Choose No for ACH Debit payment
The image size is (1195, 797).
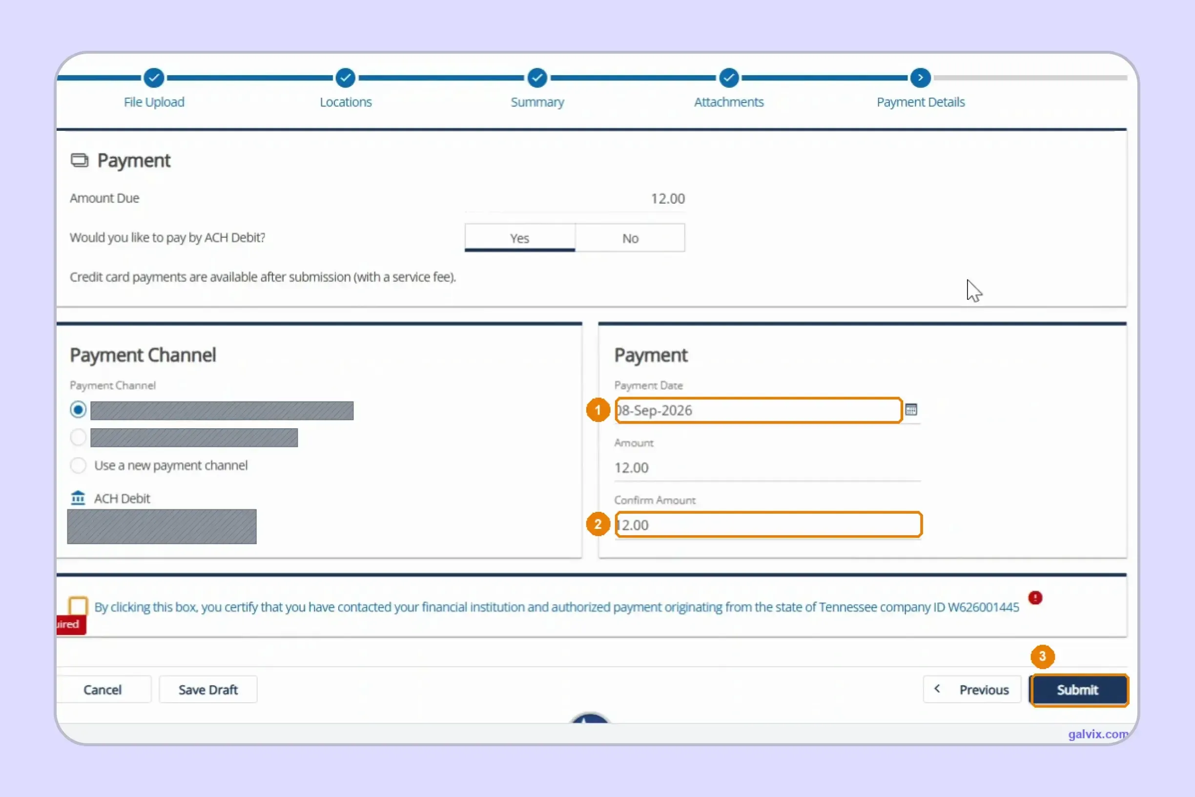tap(630, 238)
